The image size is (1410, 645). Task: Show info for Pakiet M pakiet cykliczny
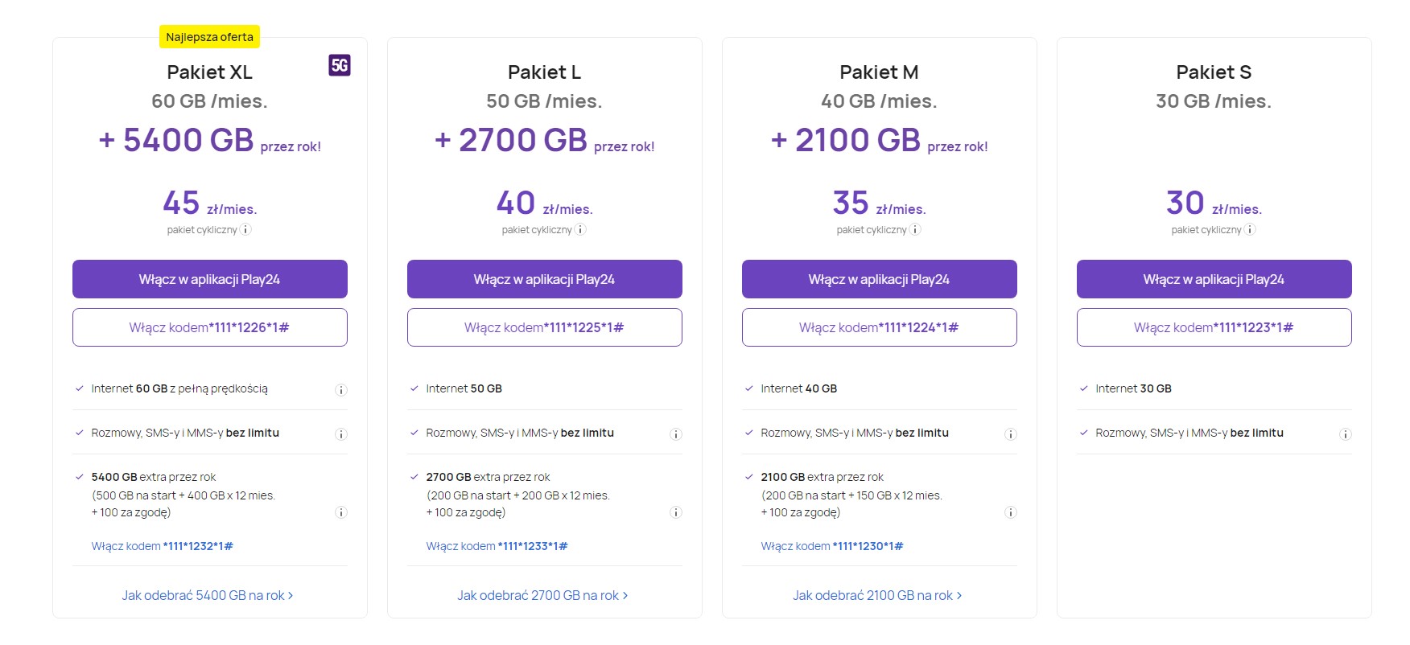coord(916,229)
